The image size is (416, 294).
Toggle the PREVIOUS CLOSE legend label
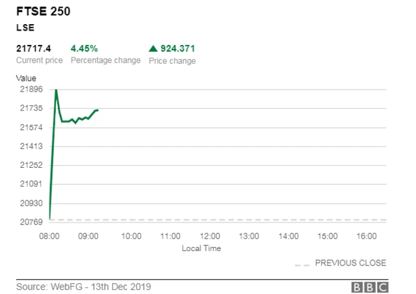[350, 263]
